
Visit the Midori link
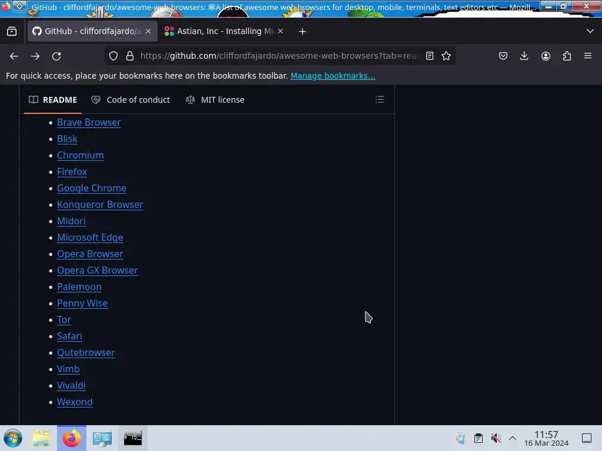coord(71,221)
